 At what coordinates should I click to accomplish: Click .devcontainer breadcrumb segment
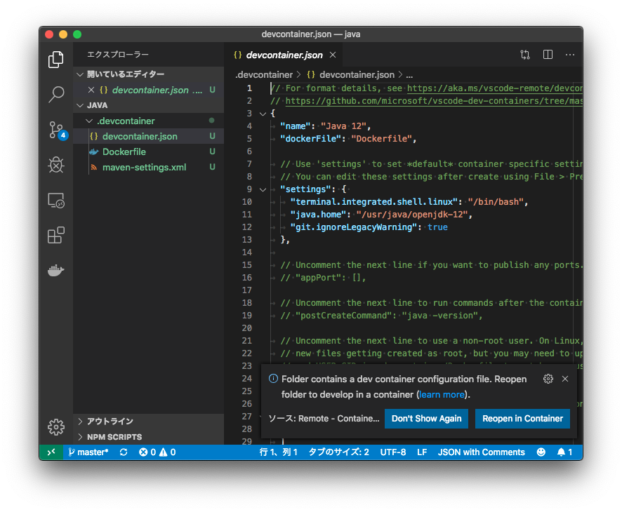[x=264, y=74]
